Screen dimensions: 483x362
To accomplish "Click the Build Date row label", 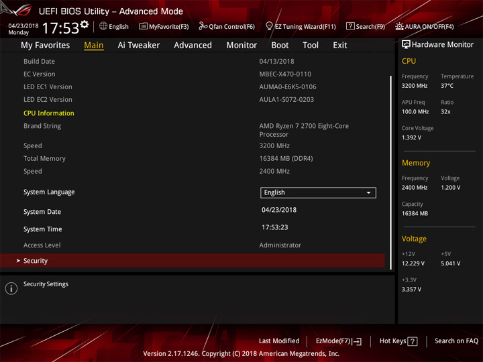I will pyautogui.click(x=39, y=62).
